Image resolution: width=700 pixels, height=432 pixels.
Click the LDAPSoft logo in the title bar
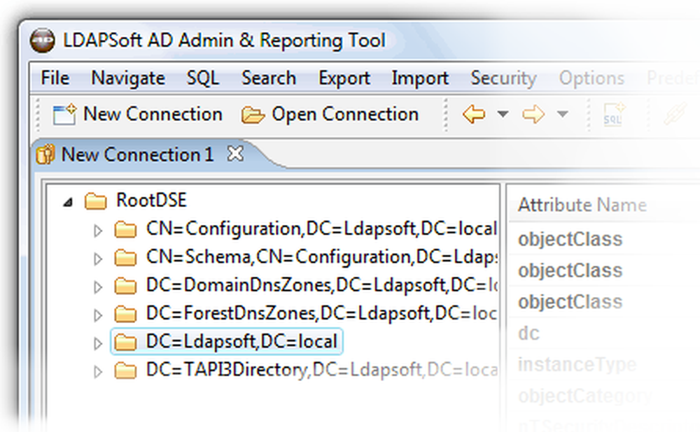click(42, 40)
